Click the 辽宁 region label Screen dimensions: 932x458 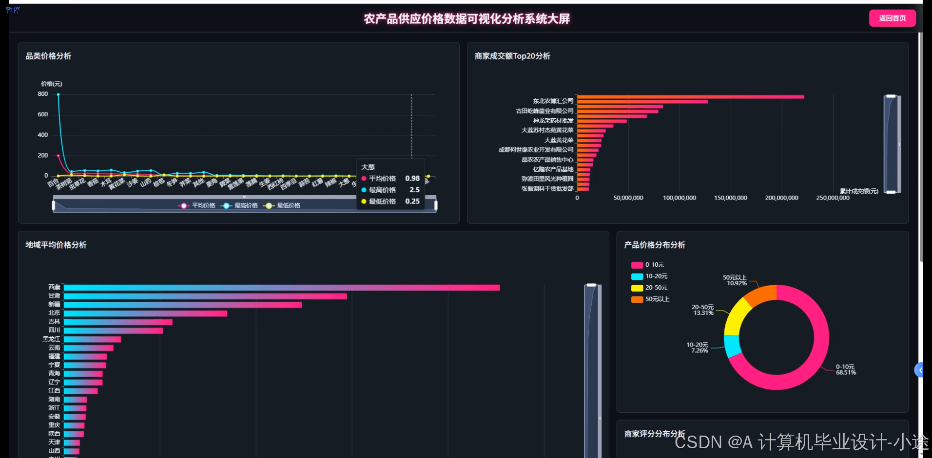tap(54, 382)
